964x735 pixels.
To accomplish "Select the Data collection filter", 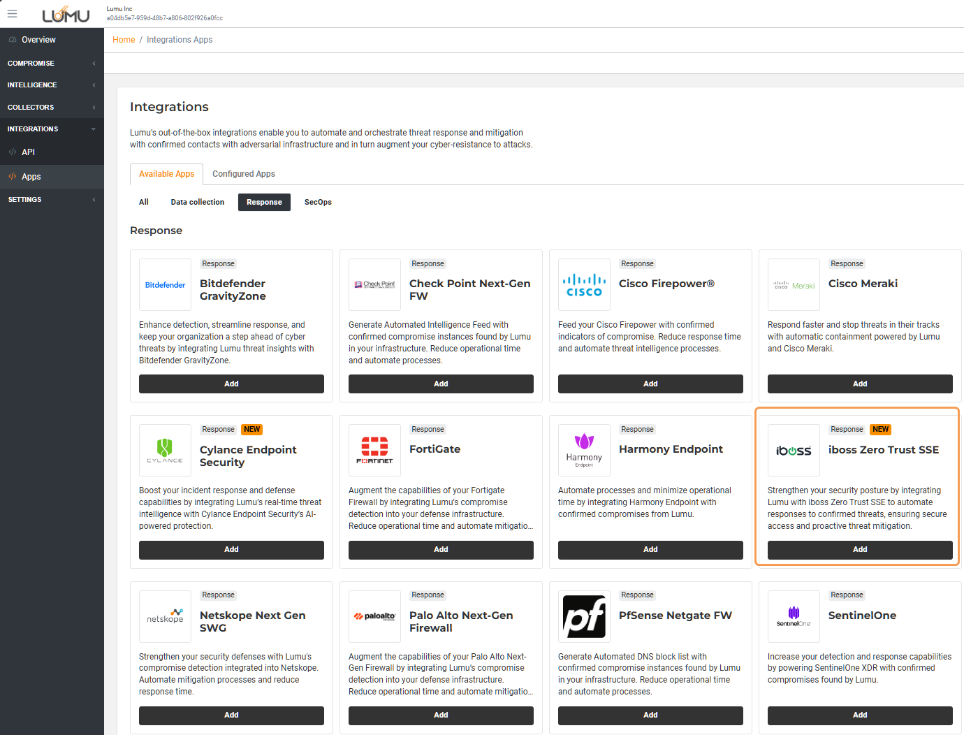I will (x=198, y=203).
